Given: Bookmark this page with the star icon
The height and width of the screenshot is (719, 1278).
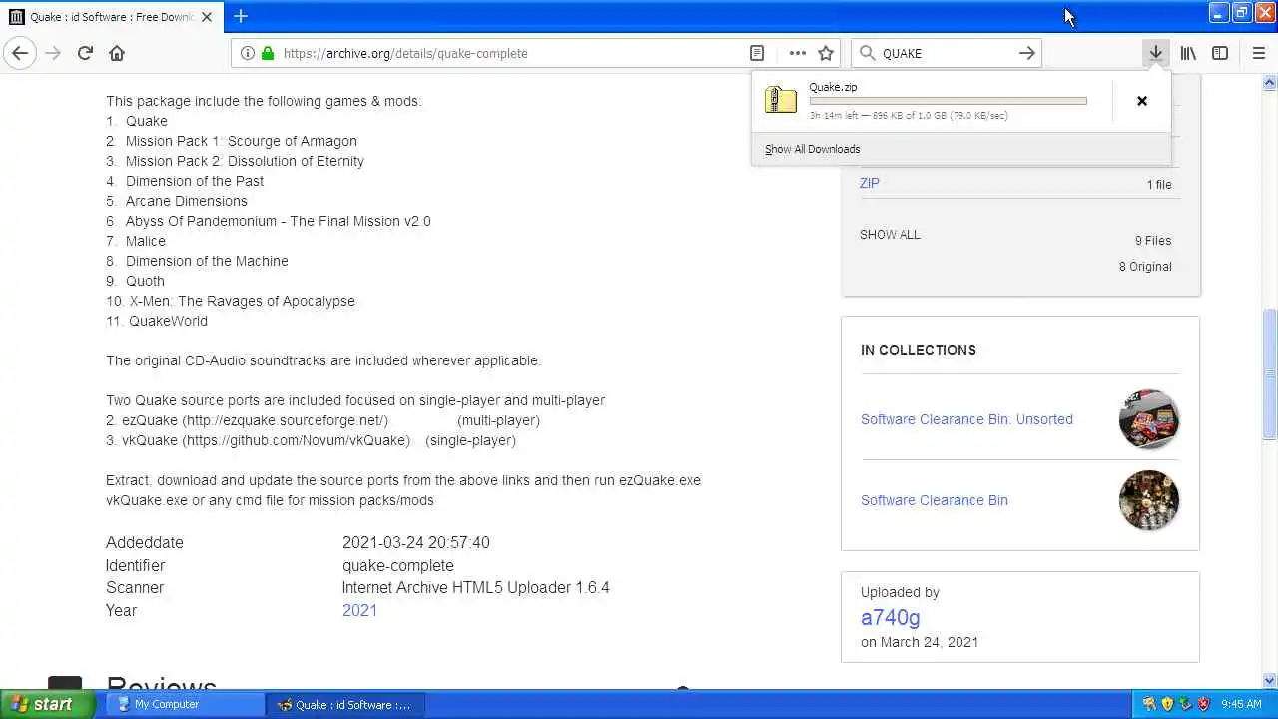Looking at the screenshot, I should pos(826,53).
